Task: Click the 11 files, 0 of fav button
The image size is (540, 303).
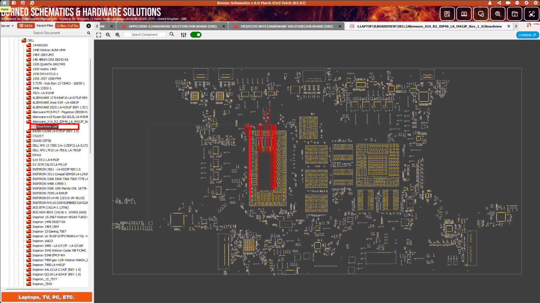Action: click(x=67, y=26)
